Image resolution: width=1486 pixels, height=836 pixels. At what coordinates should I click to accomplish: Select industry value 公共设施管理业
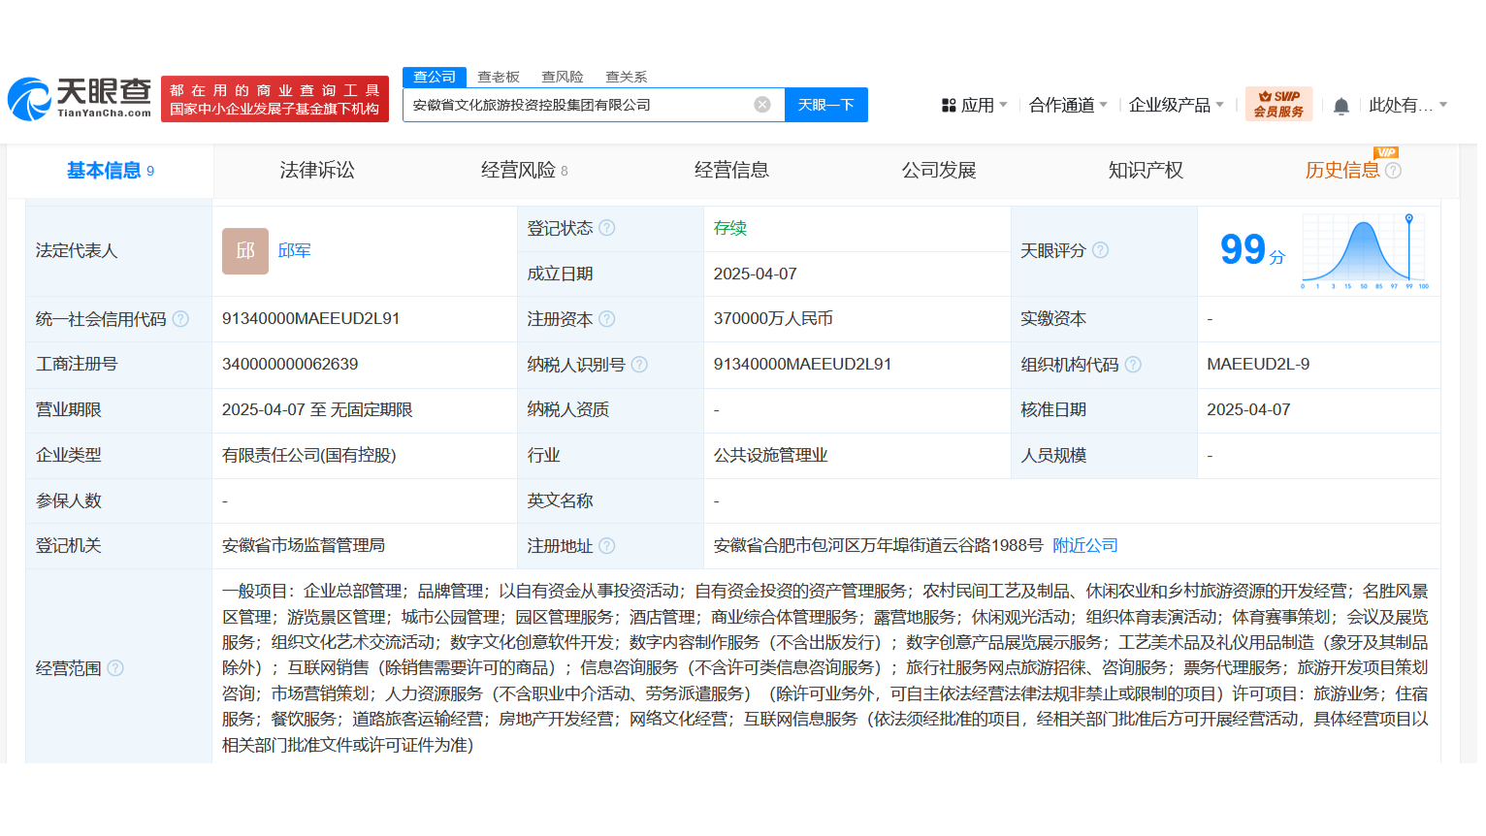coord(771,456)
